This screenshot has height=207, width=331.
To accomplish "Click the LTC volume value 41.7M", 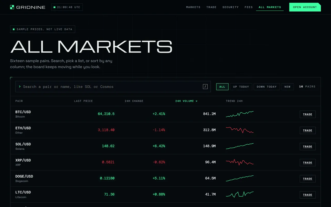I will point(210,194).
